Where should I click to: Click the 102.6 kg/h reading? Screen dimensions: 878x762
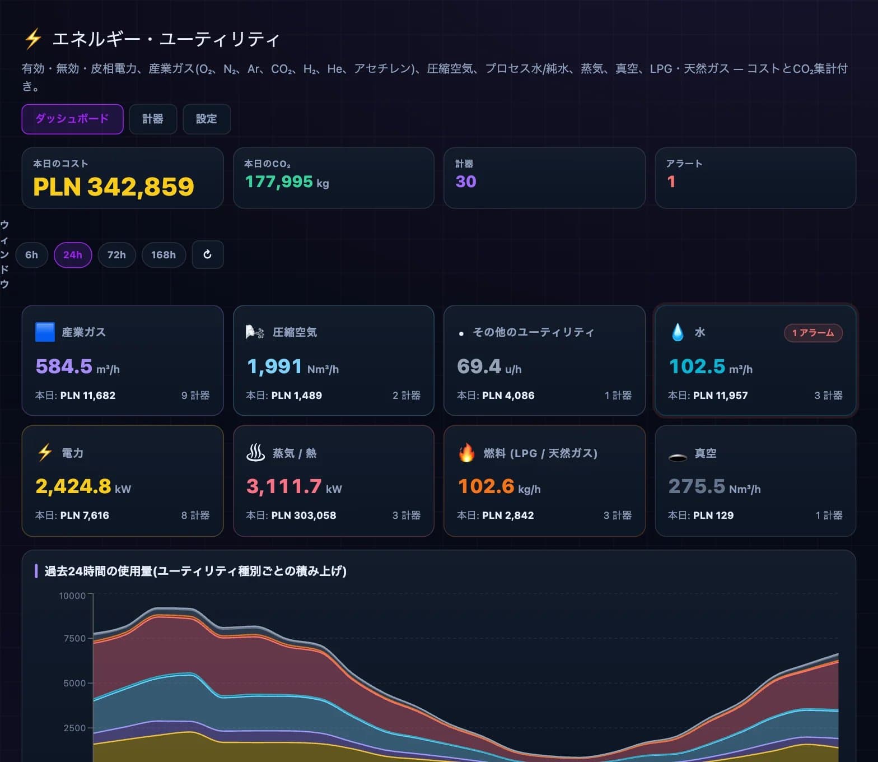pyautogui.click(x=499, y=486)
